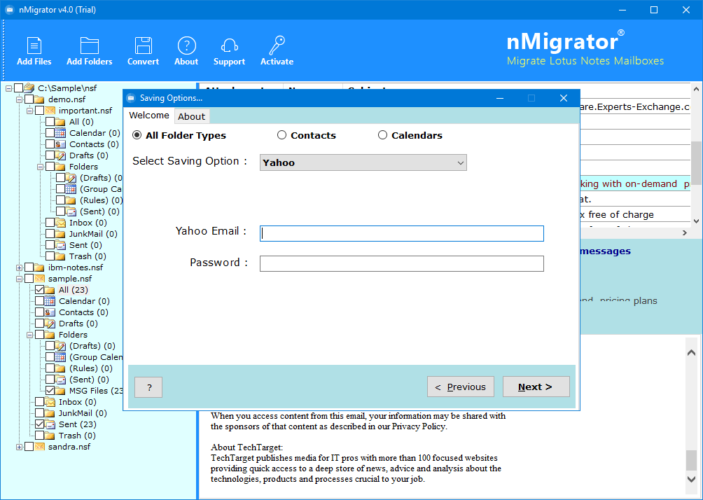Check the demo.nsf checkbox
The width and height of the screenshot is (703, 500).
[x=29, y=99]
